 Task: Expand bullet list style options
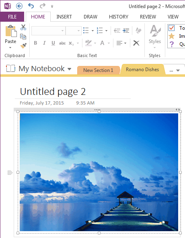coord(92,31)
